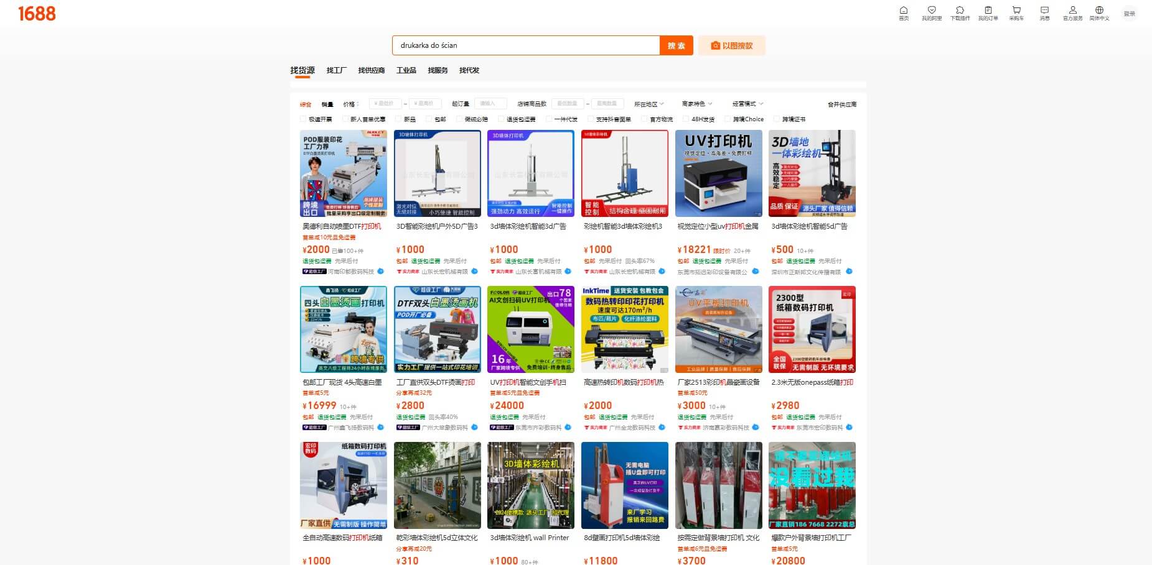The width and height of the screenshot is (1152, 565).
Task: Click 合并供应商 link
Action: (x=842, y=104)
